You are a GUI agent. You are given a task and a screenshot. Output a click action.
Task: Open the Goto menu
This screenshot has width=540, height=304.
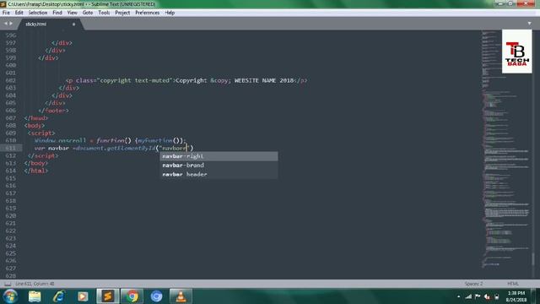click(88, 13)
